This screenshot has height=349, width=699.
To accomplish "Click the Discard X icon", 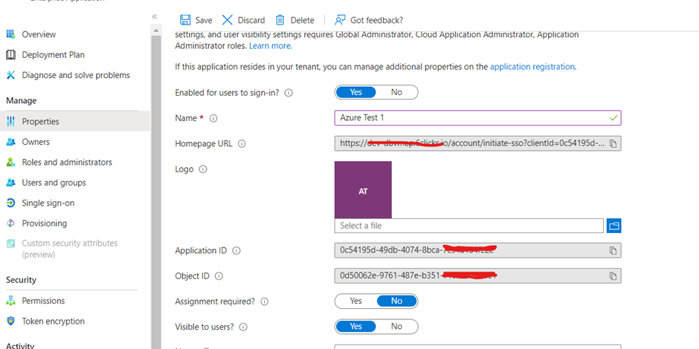I will [x=228, y=20].
